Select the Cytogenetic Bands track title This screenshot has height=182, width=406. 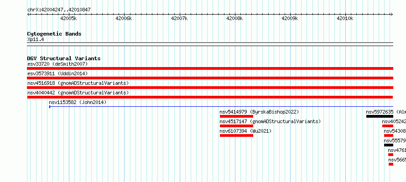[x=54, y=34]
